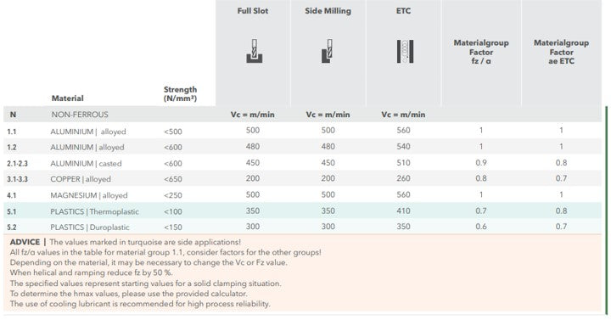This screenshot has width=611, height=320.
Task: Click the ETC trochoidal milling icon
Action: pyautogui.click(x=405, y=51)
